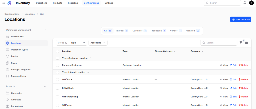Delete the WH/Stock location

(x=243, y=79)
